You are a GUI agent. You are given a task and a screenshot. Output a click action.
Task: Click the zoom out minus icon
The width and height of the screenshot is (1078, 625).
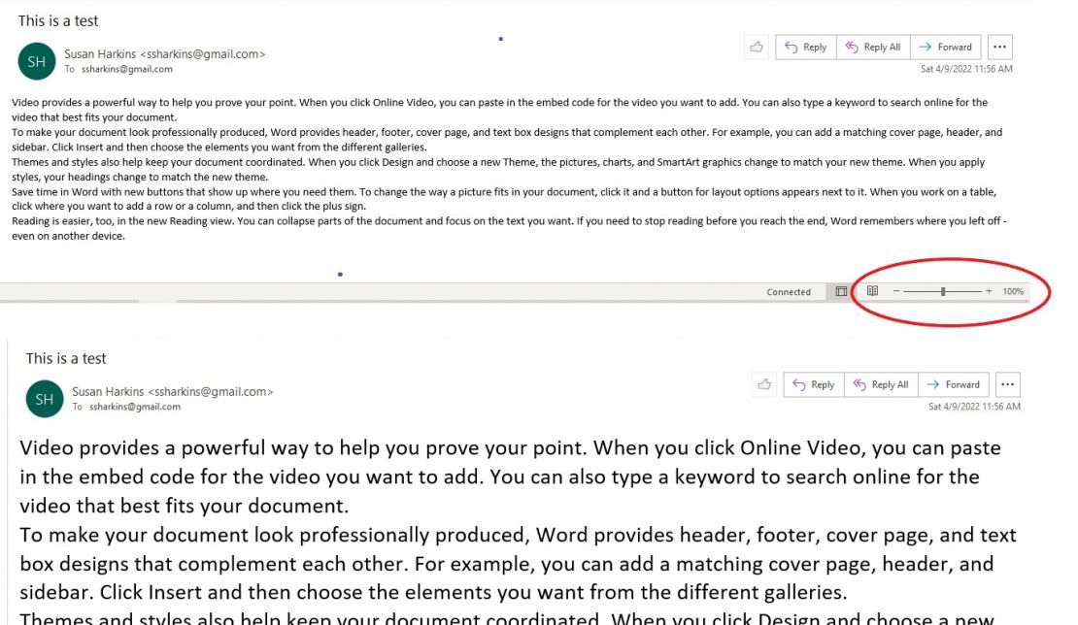click(x=896, y=291)
